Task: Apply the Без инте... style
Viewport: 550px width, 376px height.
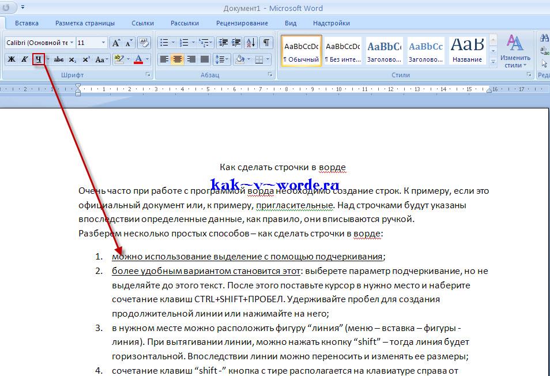Action: click(x=342, y=51)
